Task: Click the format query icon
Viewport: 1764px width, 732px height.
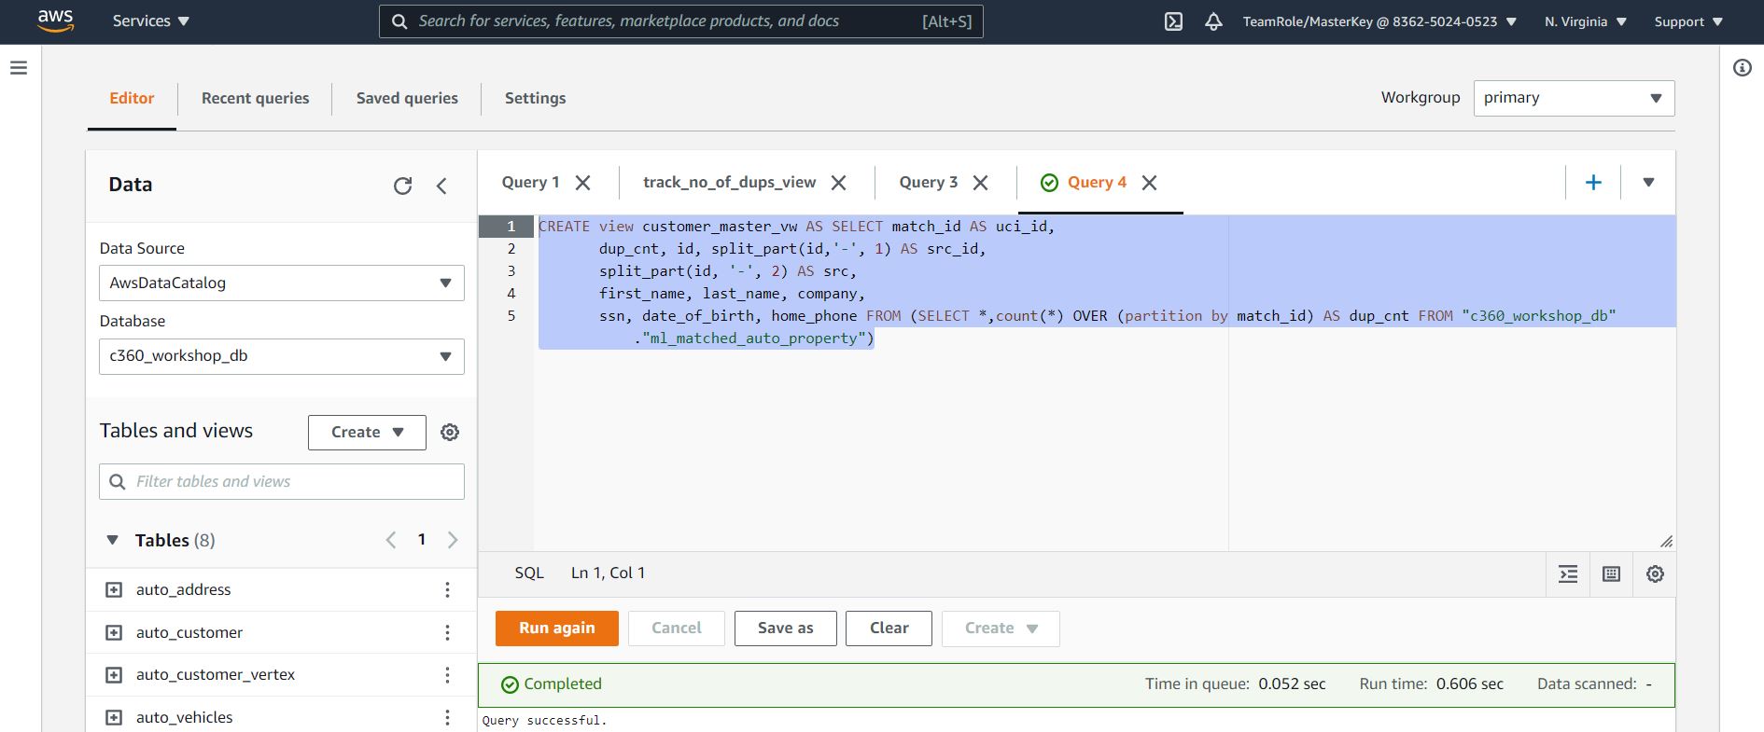Action: coord(1568,574)
